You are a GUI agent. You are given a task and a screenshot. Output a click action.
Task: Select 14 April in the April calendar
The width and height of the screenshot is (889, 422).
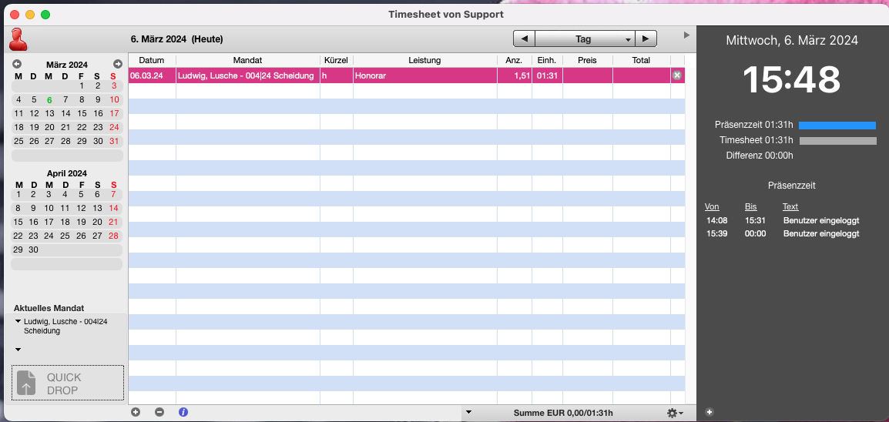tap(113, 208)
